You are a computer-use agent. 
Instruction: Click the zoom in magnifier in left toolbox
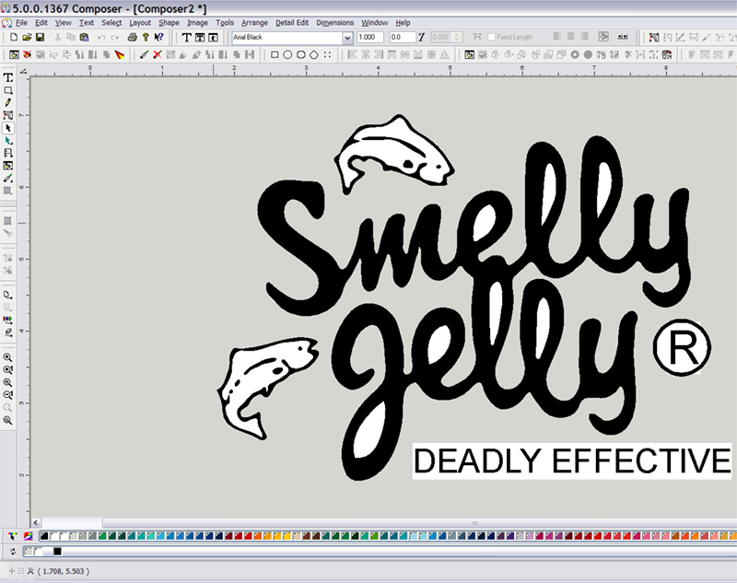pyautogui.click(x=7, y=357)
